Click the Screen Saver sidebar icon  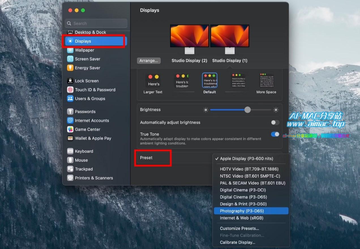(x=70, y=59)
